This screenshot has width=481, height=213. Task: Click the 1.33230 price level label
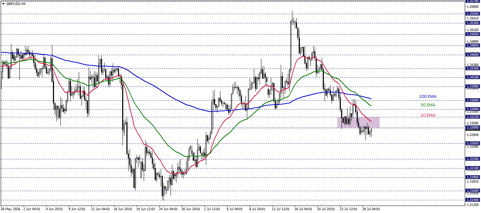pos(473,117)
